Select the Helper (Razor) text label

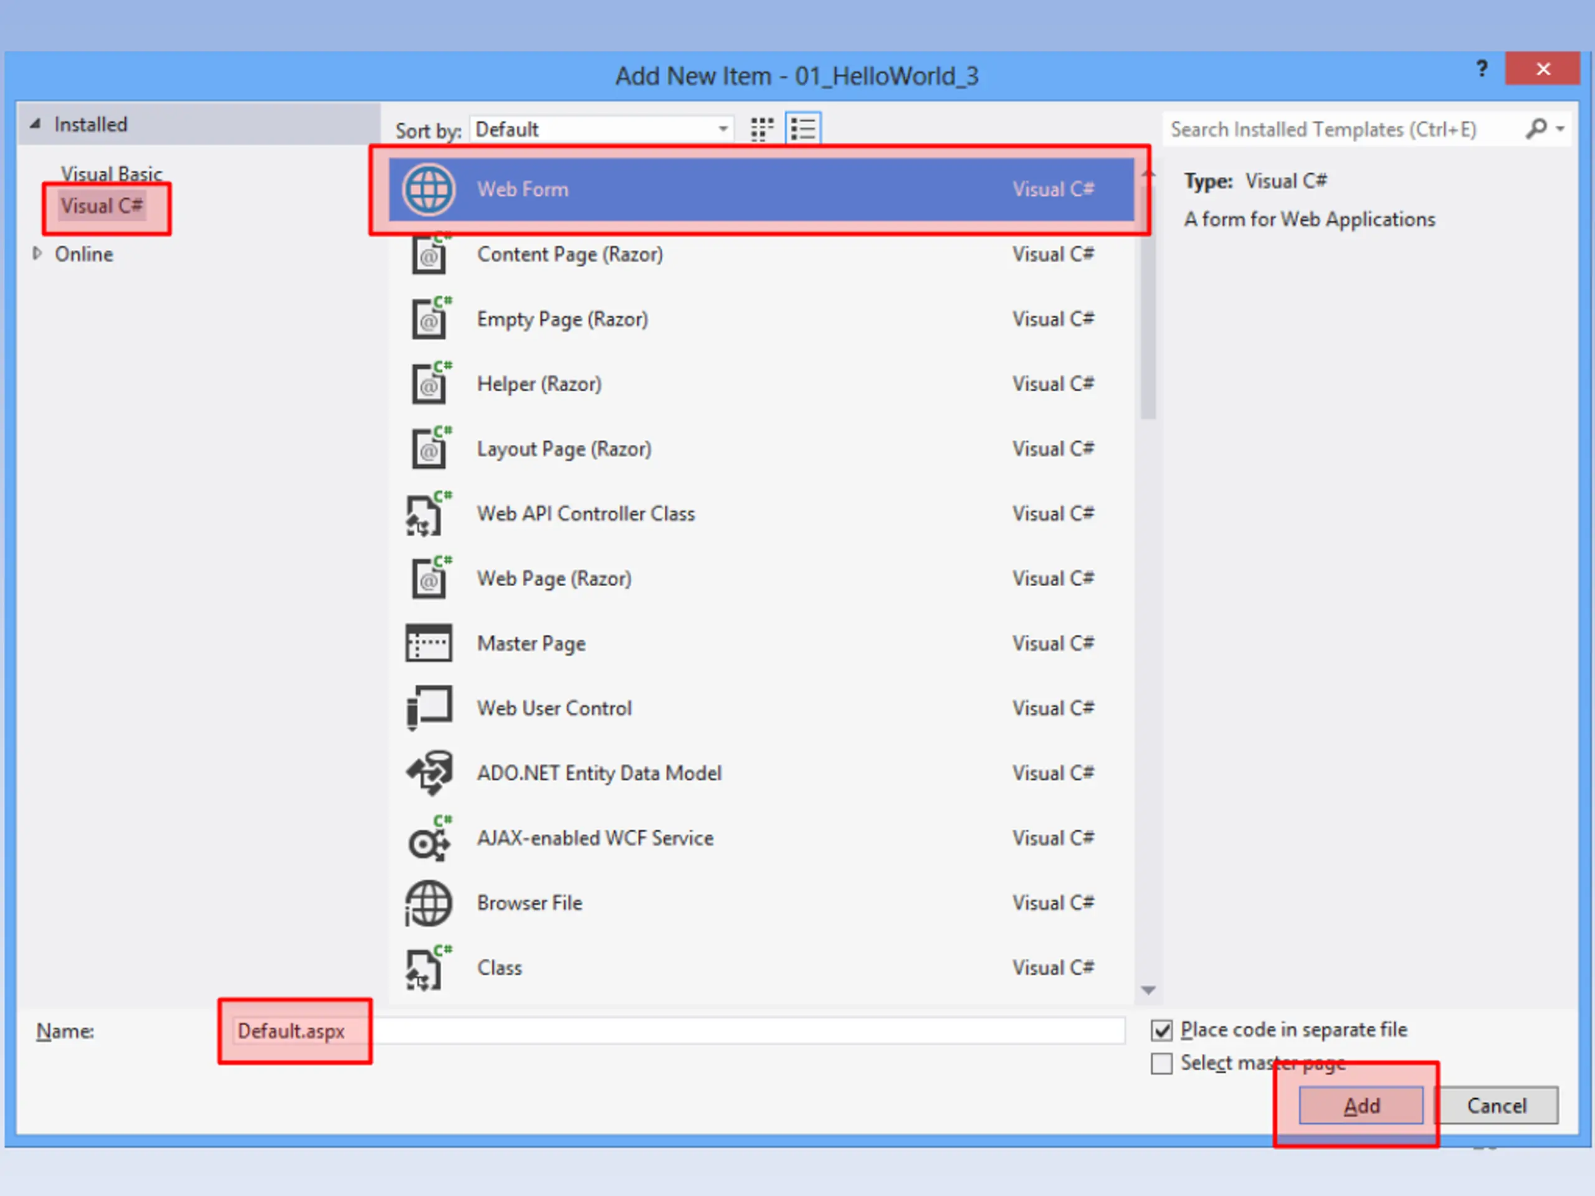click(x=540, y=384)
